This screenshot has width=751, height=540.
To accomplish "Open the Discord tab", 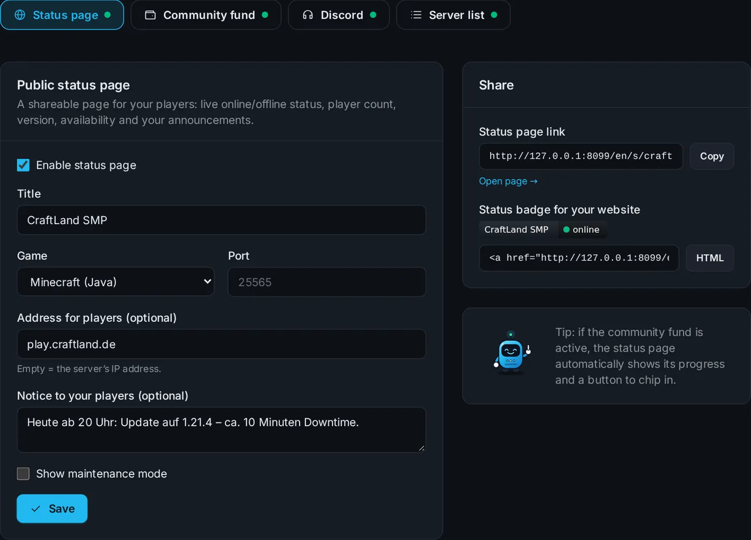I will 338,15.
